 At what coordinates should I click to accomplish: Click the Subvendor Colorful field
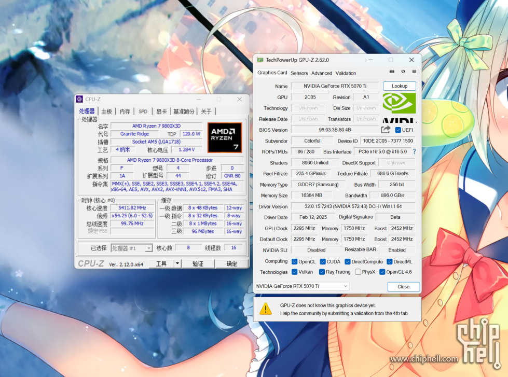click(312, 141)
